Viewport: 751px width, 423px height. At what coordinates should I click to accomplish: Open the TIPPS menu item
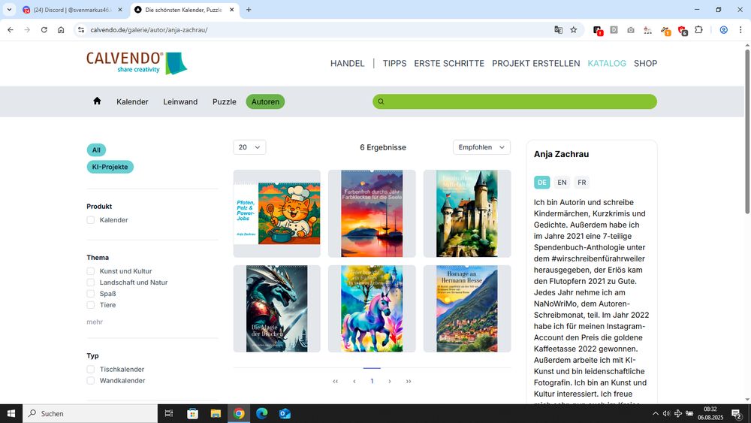pos(394,63)
